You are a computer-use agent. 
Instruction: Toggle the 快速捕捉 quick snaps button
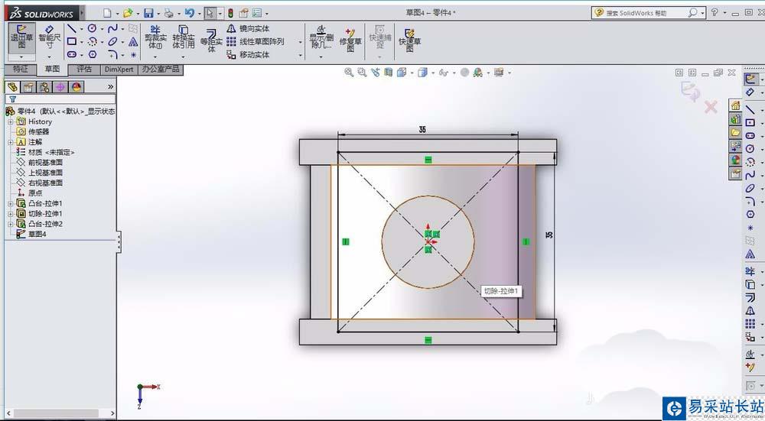[379, 37]
